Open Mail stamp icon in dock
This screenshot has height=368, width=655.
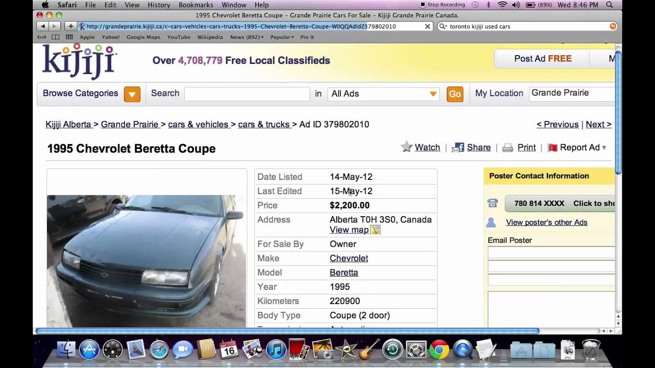136,350
